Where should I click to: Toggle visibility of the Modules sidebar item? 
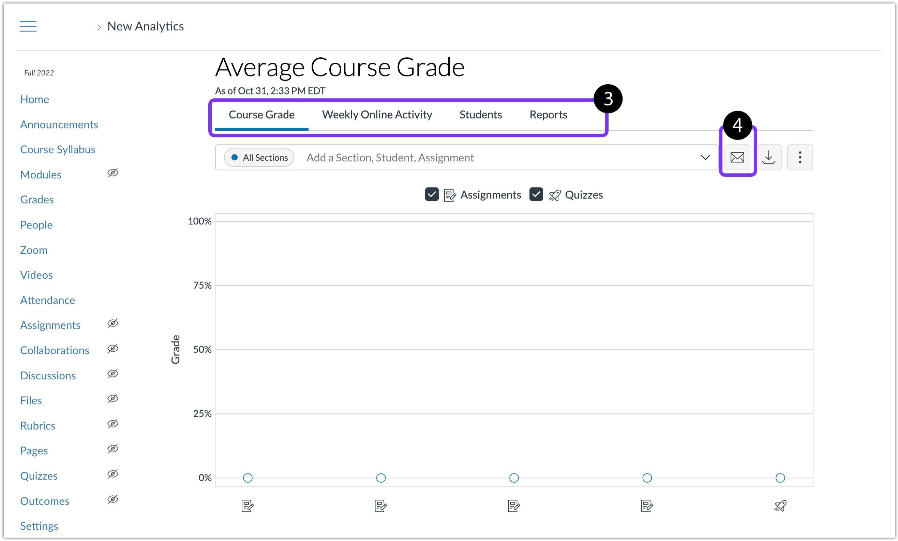coord(113,173)
